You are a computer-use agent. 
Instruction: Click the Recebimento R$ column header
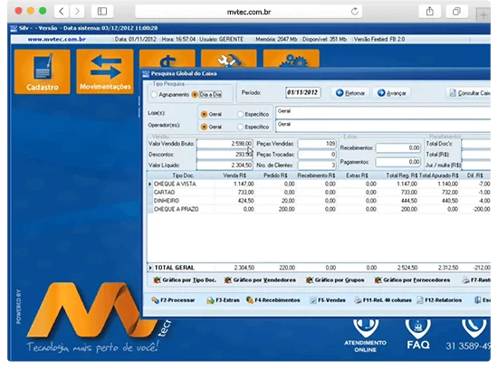(316, 175)
